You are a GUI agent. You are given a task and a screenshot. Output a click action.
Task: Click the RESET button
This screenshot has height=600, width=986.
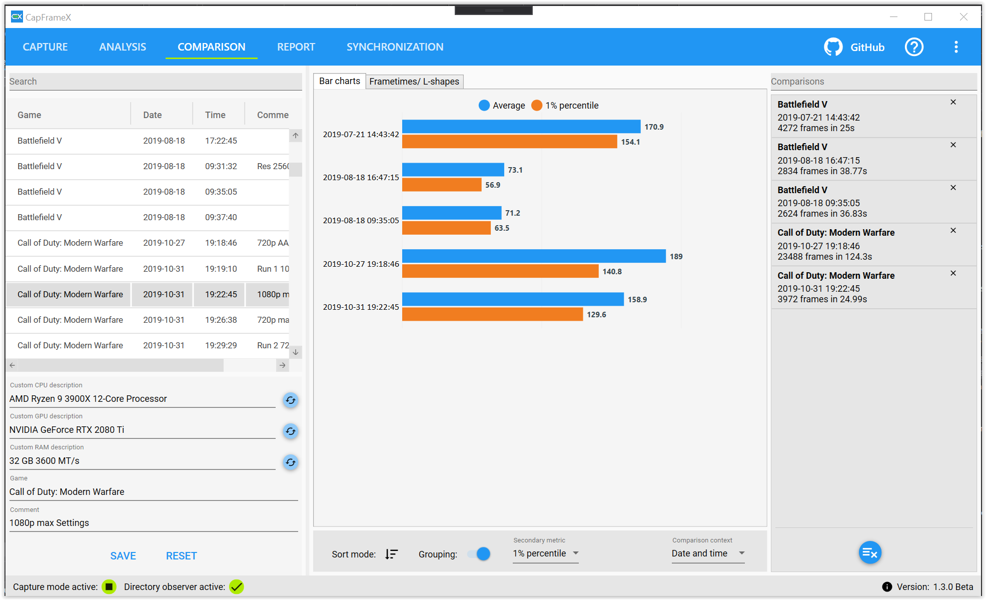(x=181, y=556)
